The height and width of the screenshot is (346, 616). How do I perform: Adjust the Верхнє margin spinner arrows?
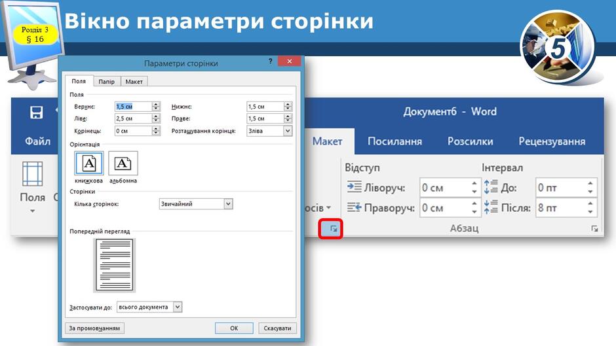pyautogui.click(x=156, y=107)
